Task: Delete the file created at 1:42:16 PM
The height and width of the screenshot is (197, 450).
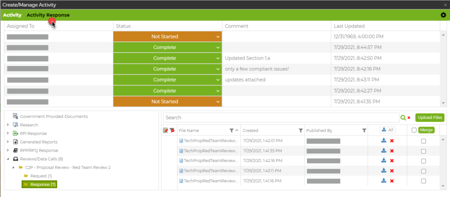Action: (x=391, y=161)
